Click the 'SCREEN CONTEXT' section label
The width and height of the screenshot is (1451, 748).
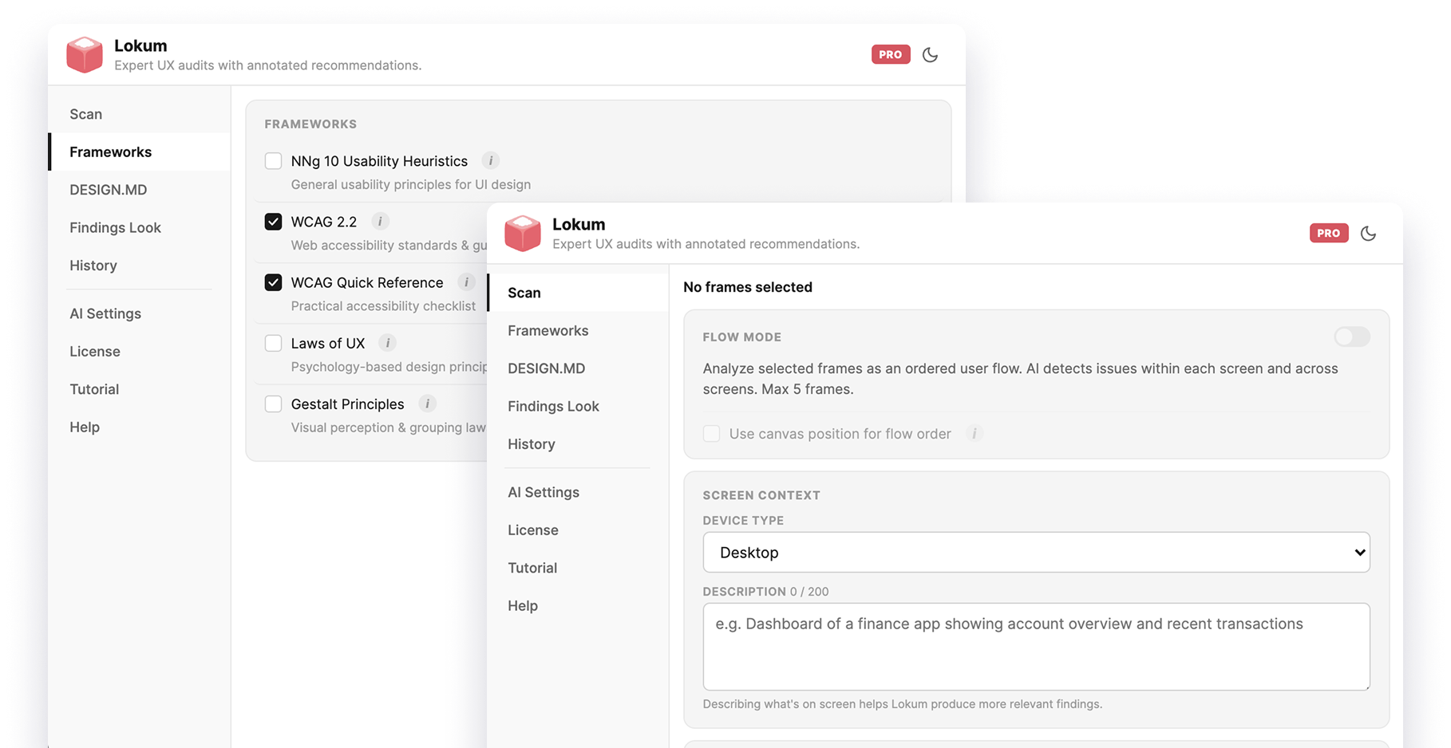761,495
